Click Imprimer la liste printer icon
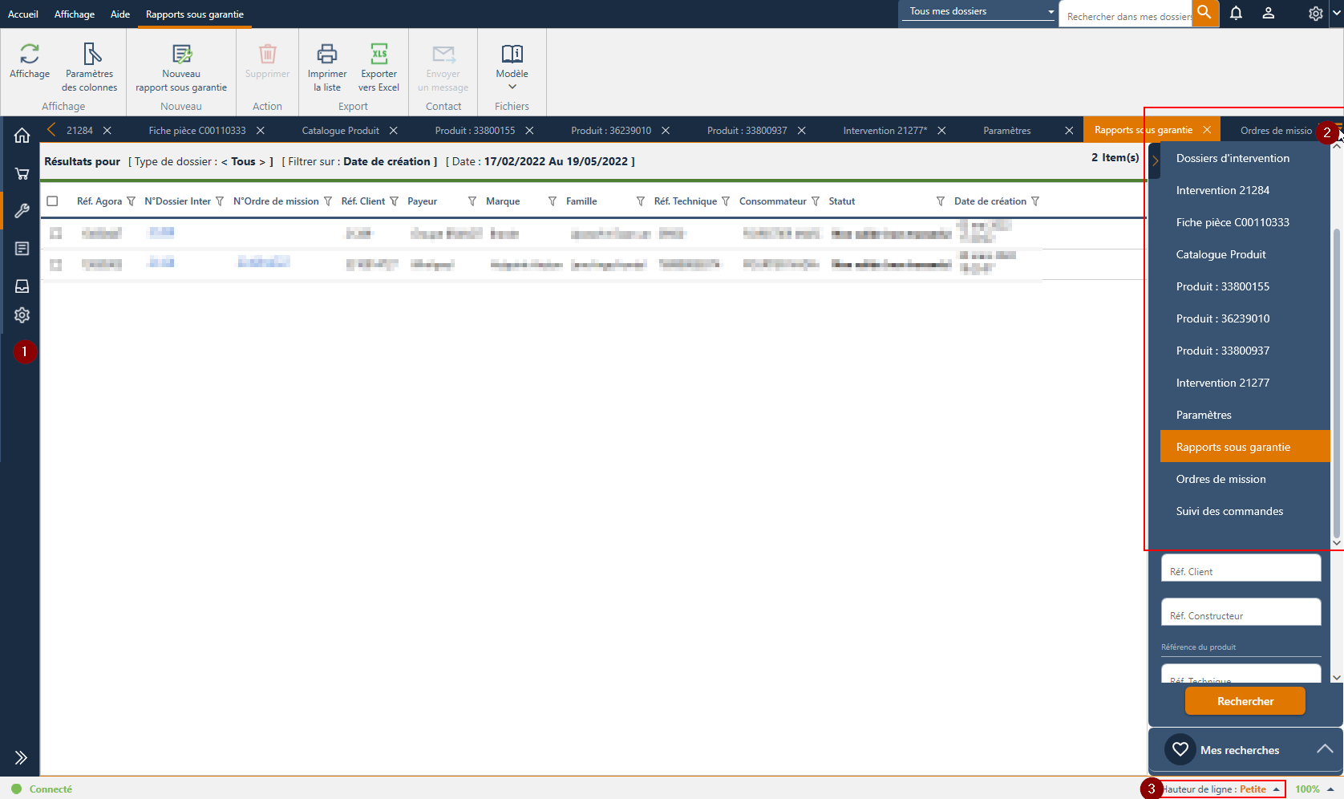The height and width of the screenshot is (799, 1344). tap(327, 55)
